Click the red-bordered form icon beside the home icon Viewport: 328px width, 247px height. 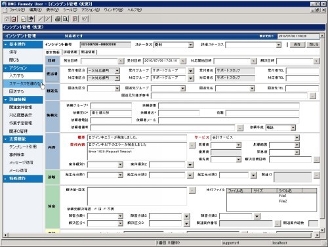point(14,19)
